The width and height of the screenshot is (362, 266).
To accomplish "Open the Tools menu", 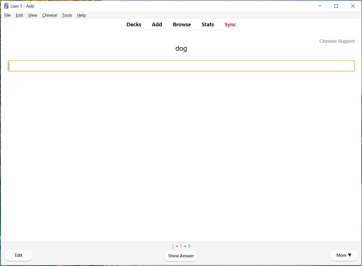I will [x=67, y=15].
